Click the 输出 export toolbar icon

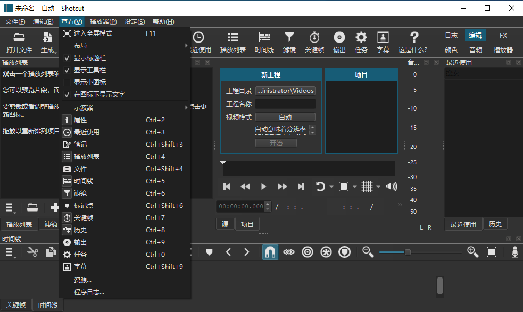point(339,43)
